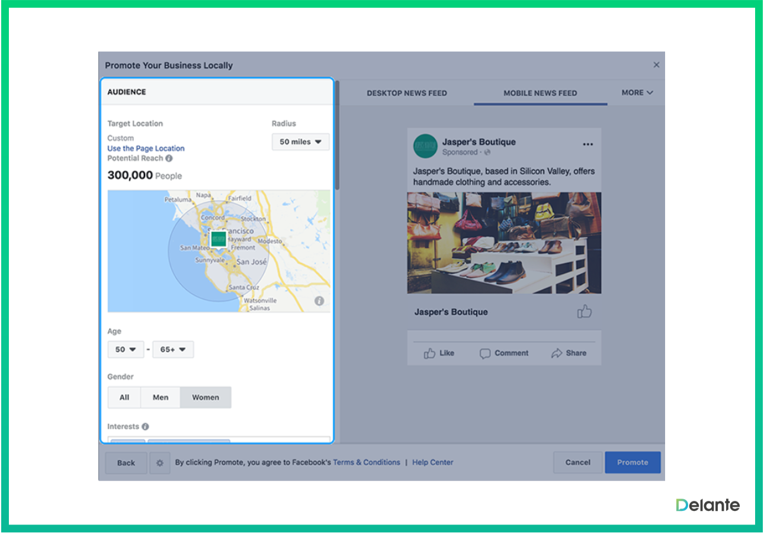Open the Help Center link
The width and height of the screenshot is (764, 534).
point(433,462)
